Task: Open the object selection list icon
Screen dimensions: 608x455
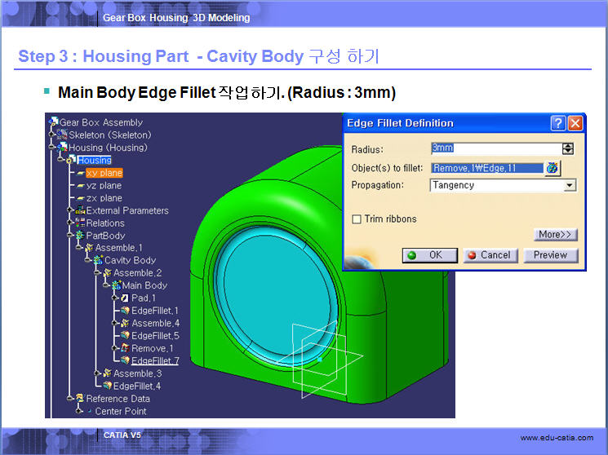Action: pyautogui.click(x=553, y=168)
